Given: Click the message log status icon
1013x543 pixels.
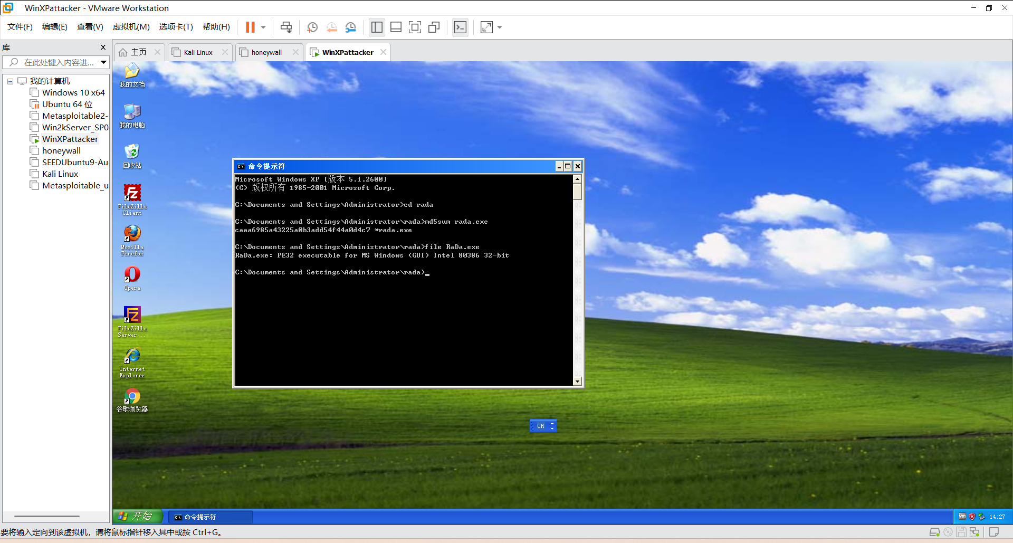Looking at the screenshot, I should point(994,532).
